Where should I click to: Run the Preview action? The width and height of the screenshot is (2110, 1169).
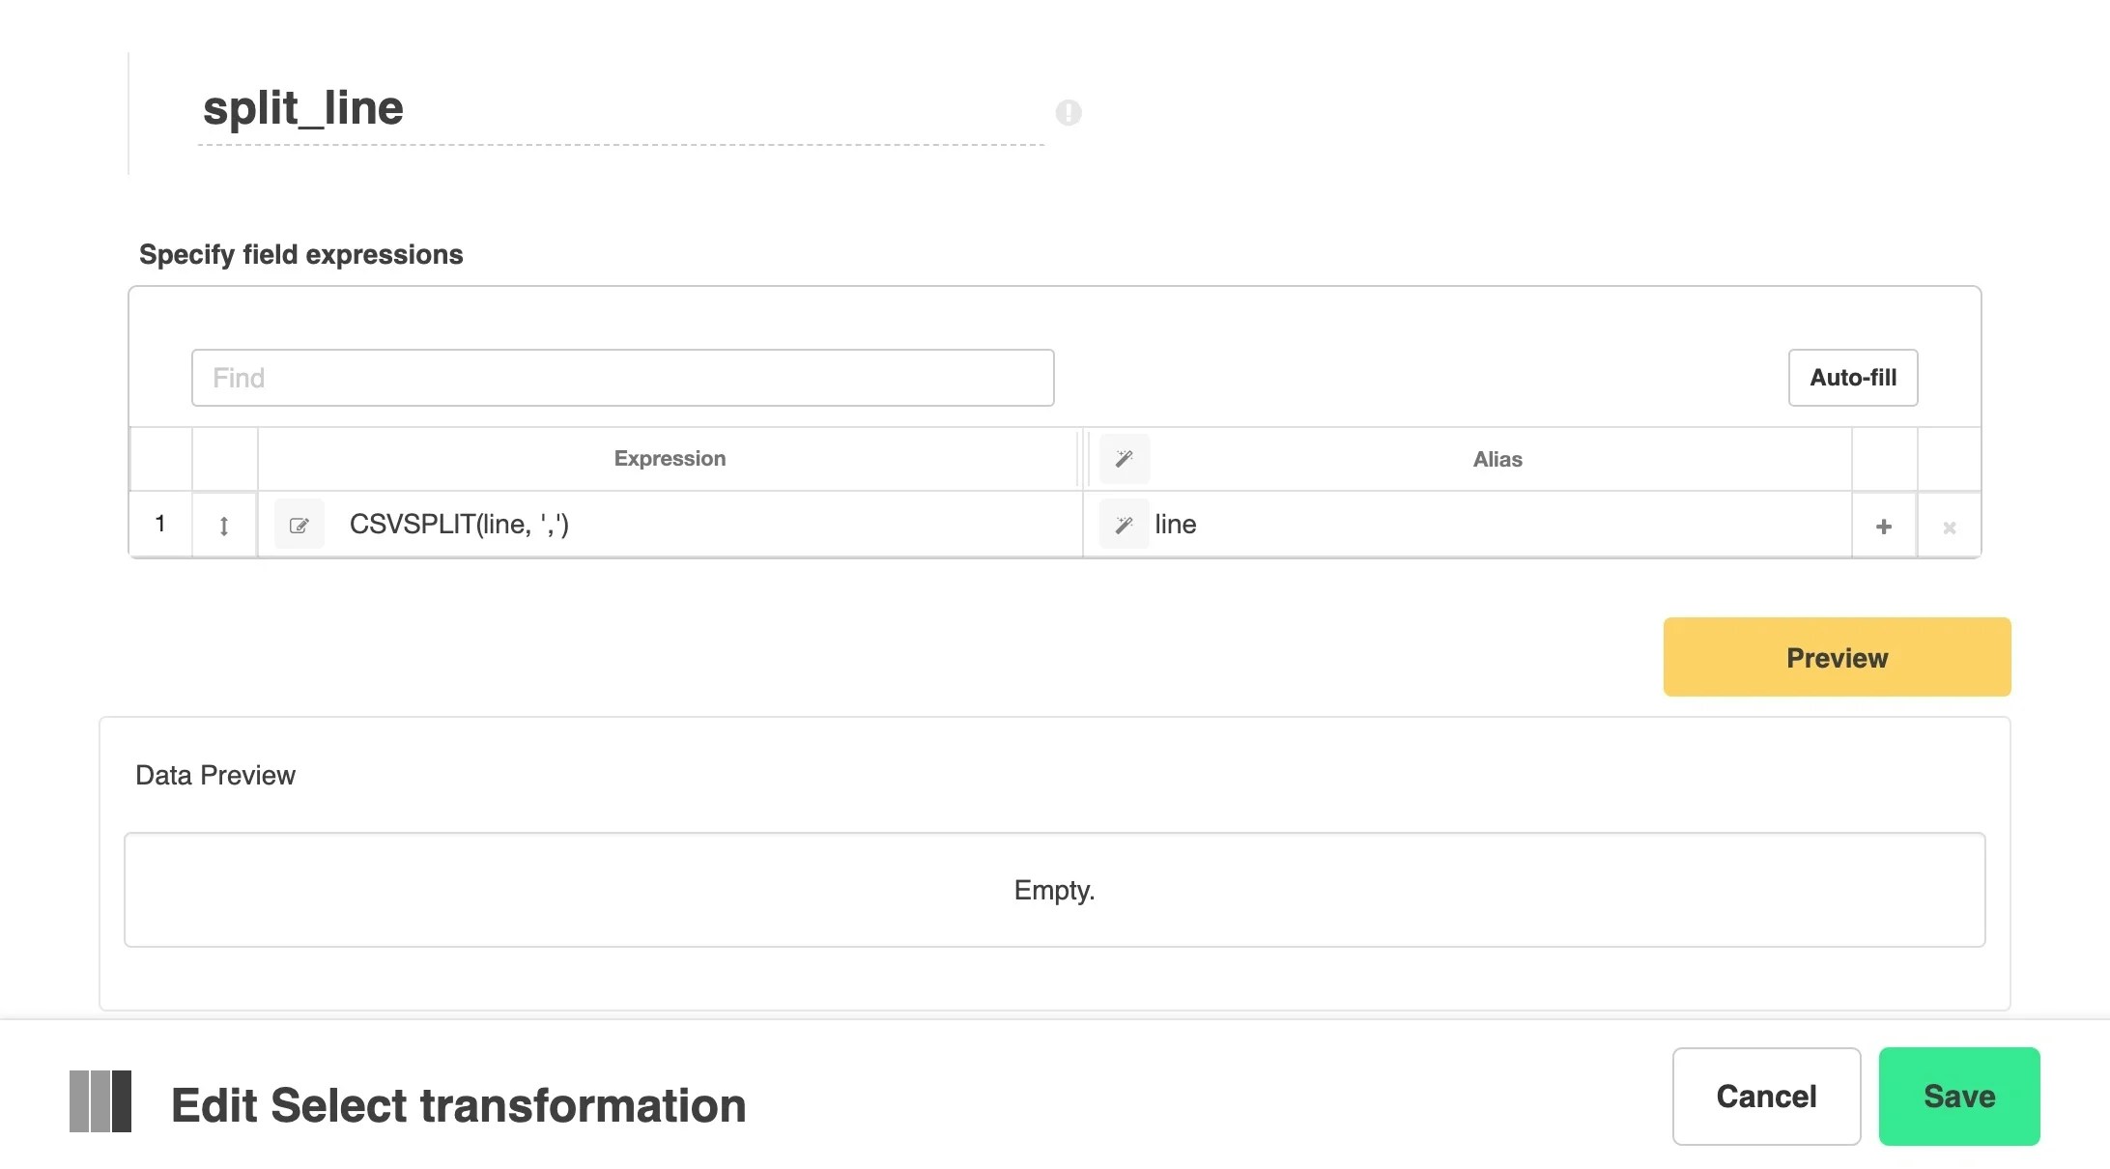pos(1836,657)
